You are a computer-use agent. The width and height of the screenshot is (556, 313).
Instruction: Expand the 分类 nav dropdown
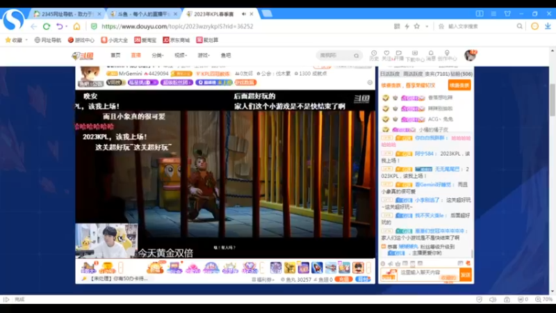coord(158,56)
